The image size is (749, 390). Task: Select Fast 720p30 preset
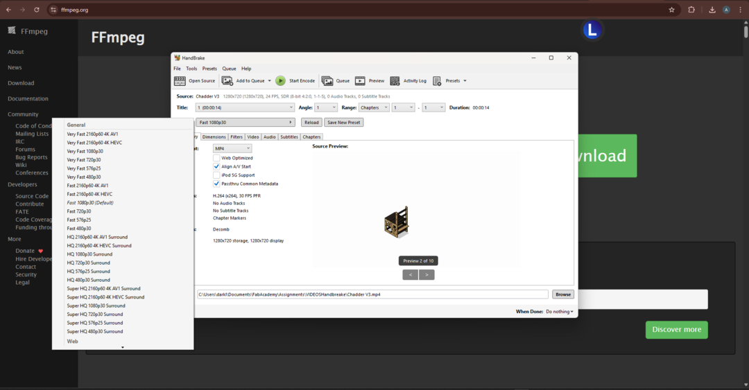[79, 211]
